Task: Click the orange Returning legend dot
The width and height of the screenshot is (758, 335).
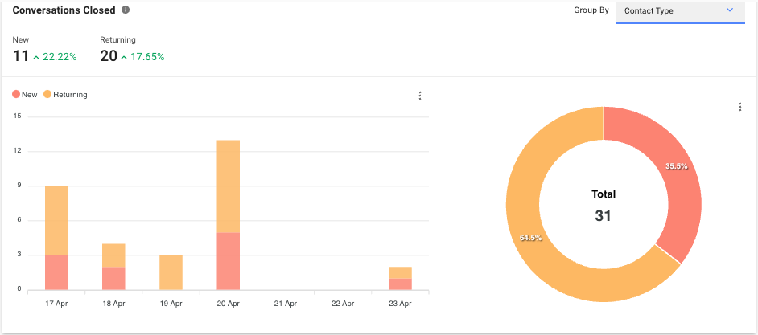Action: (x=47, y=95)
